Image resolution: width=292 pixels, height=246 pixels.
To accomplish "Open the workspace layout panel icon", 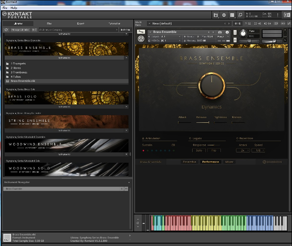I will 232,15.
